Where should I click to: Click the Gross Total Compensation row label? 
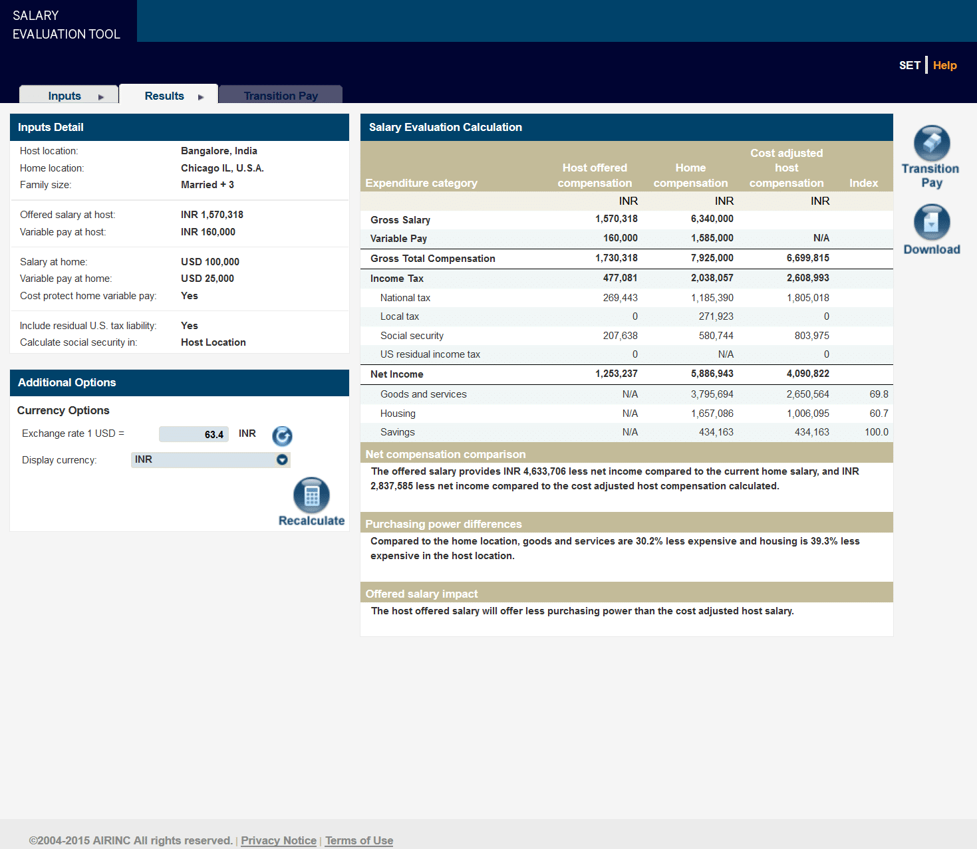click(432, 259)
